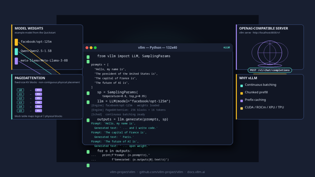Click the OPENAI-COMPATIBLE SERVER heading
315x177 pixels.
point(264,28)
